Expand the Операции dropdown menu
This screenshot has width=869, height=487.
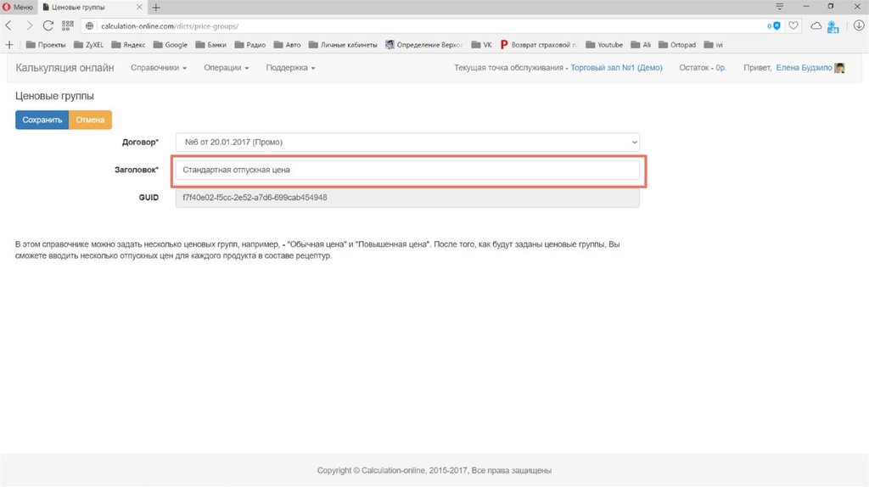tap(226, 68)
